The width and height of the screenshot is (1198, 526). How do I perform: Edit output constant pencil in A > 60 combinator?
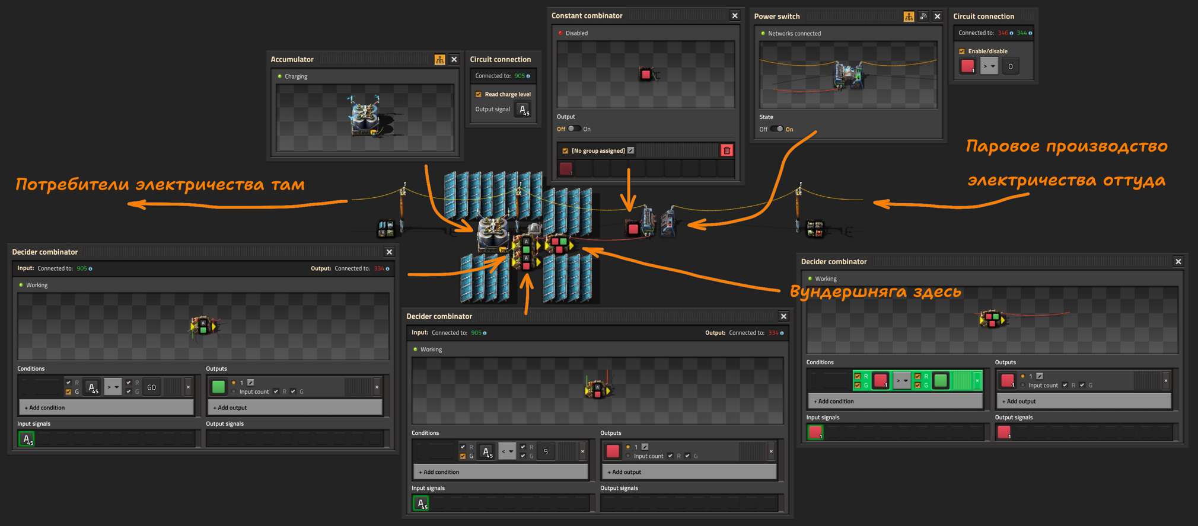(251, 383)
